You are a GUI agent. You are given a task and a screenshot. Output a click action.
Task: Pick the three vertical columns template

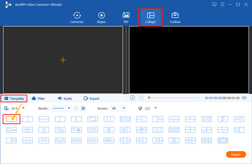tap(109, 119)
